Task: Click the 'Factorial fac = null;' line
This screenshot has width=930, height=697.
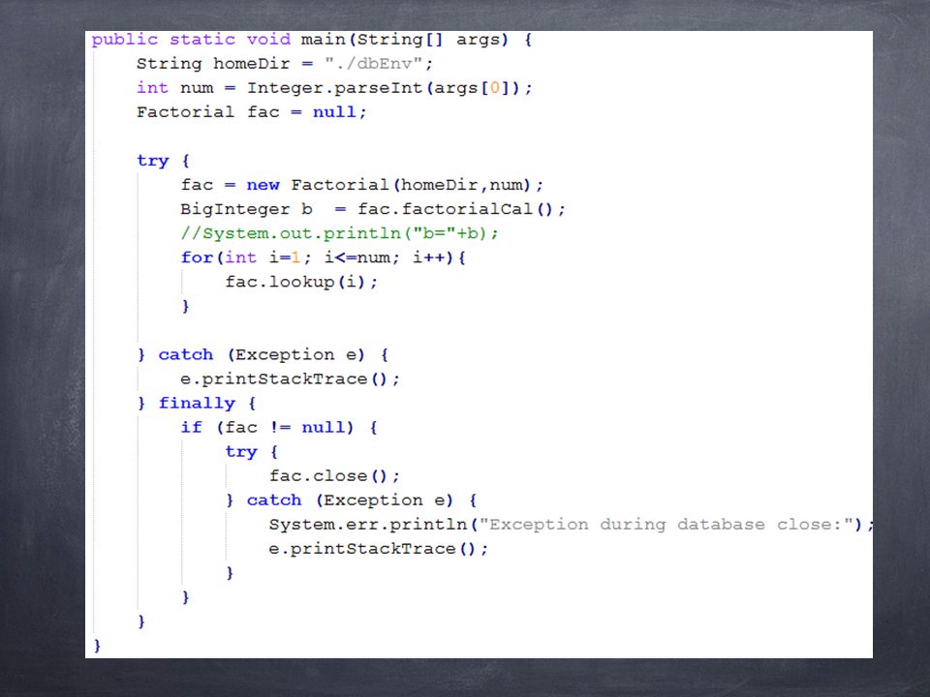Action: pyautogui.click(x=252, y=112)
